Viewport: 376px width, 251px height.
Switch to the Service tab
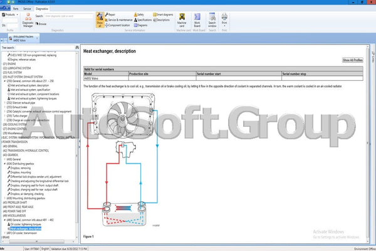coord(27,9)
